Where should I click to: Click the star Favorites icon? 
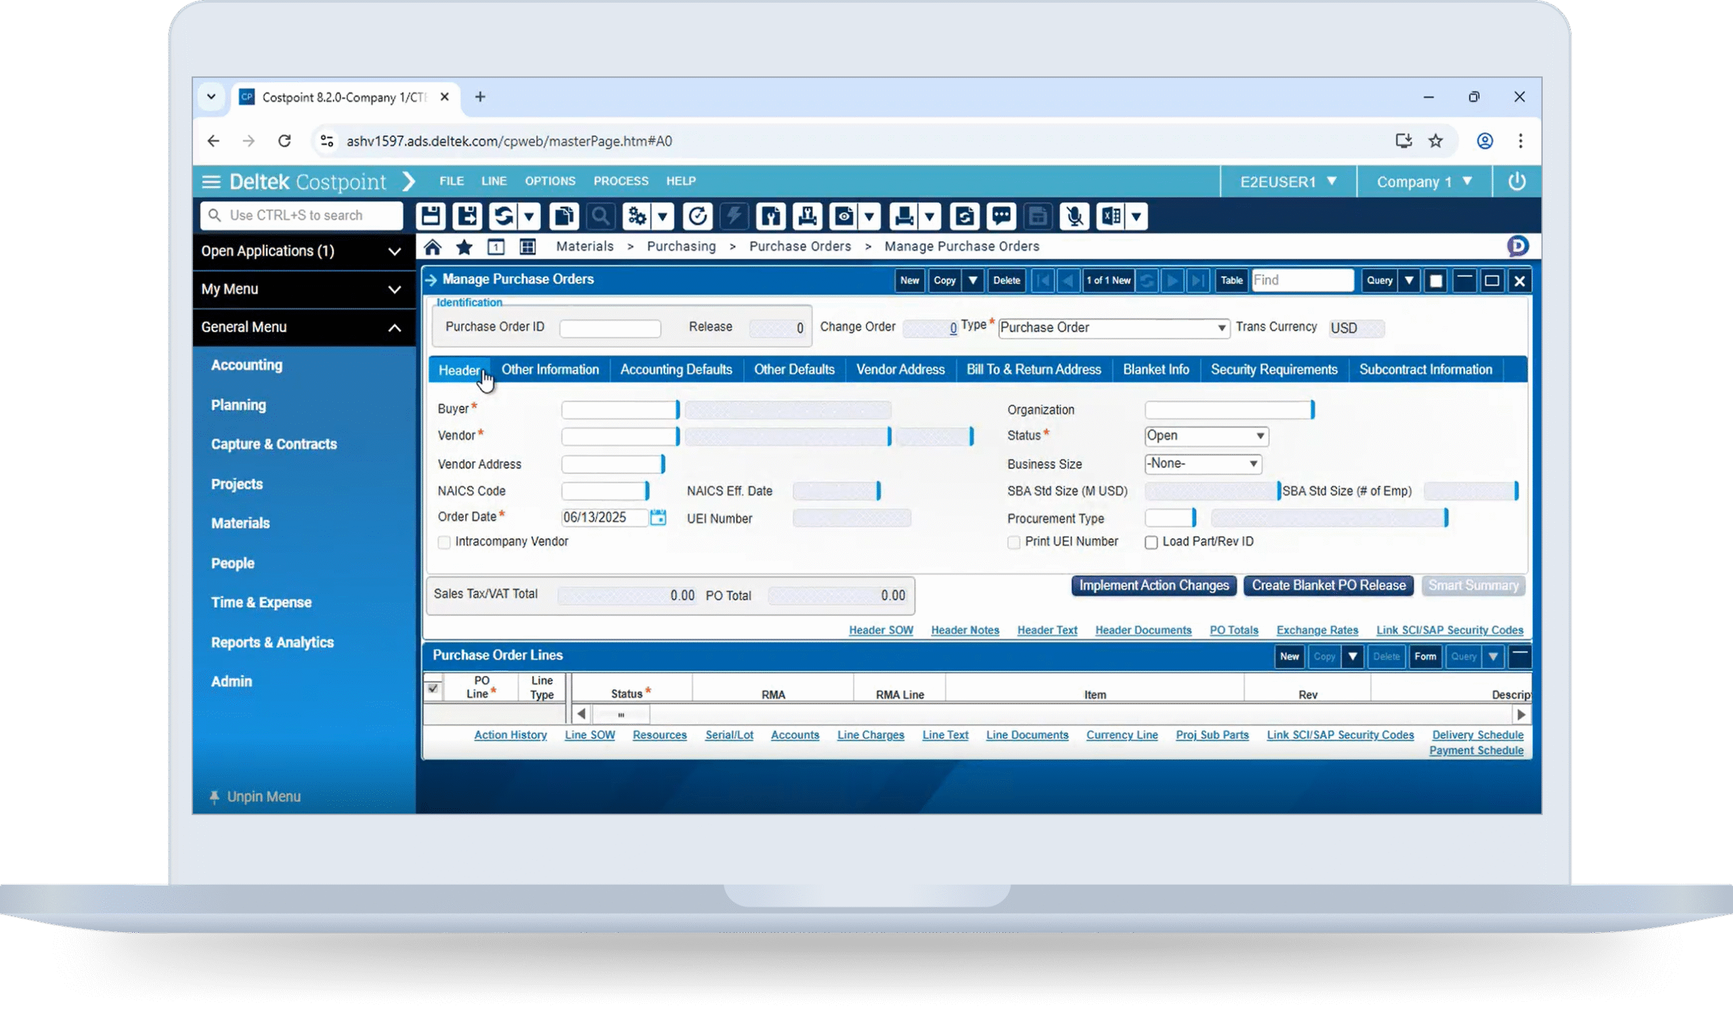[464, 247]
